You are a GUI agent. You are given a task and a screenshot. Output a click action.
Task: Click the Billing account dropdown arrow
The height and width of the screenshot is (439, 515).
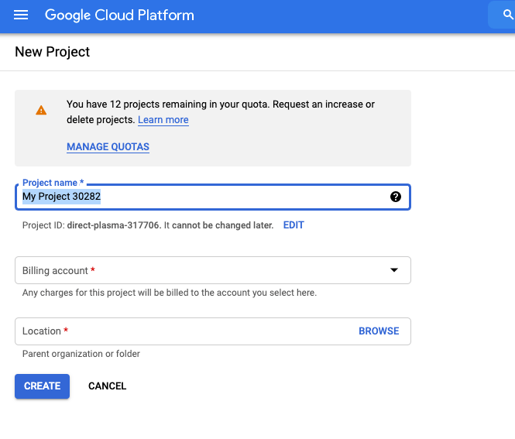click(394, 270)
